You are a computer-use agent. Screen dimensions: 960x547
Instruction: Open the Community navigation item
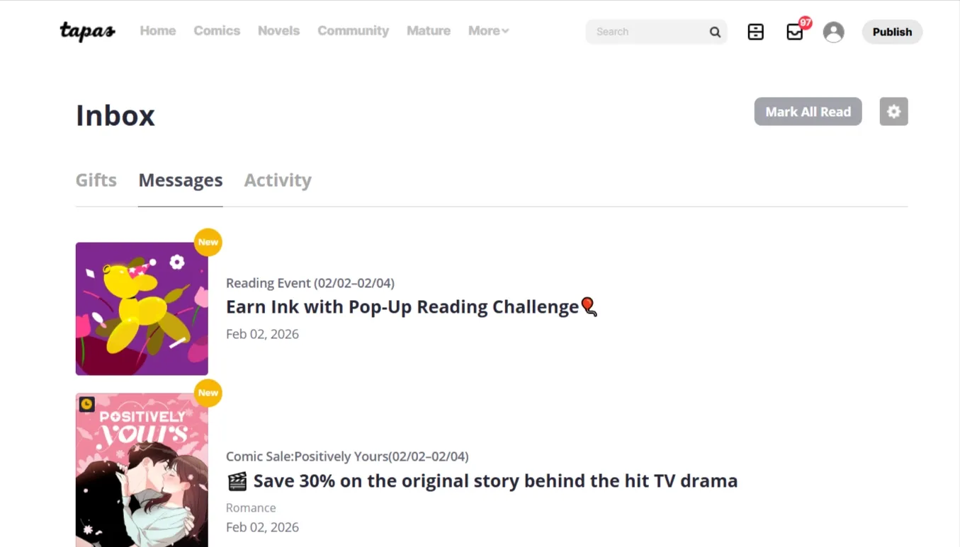click(354, 31)
